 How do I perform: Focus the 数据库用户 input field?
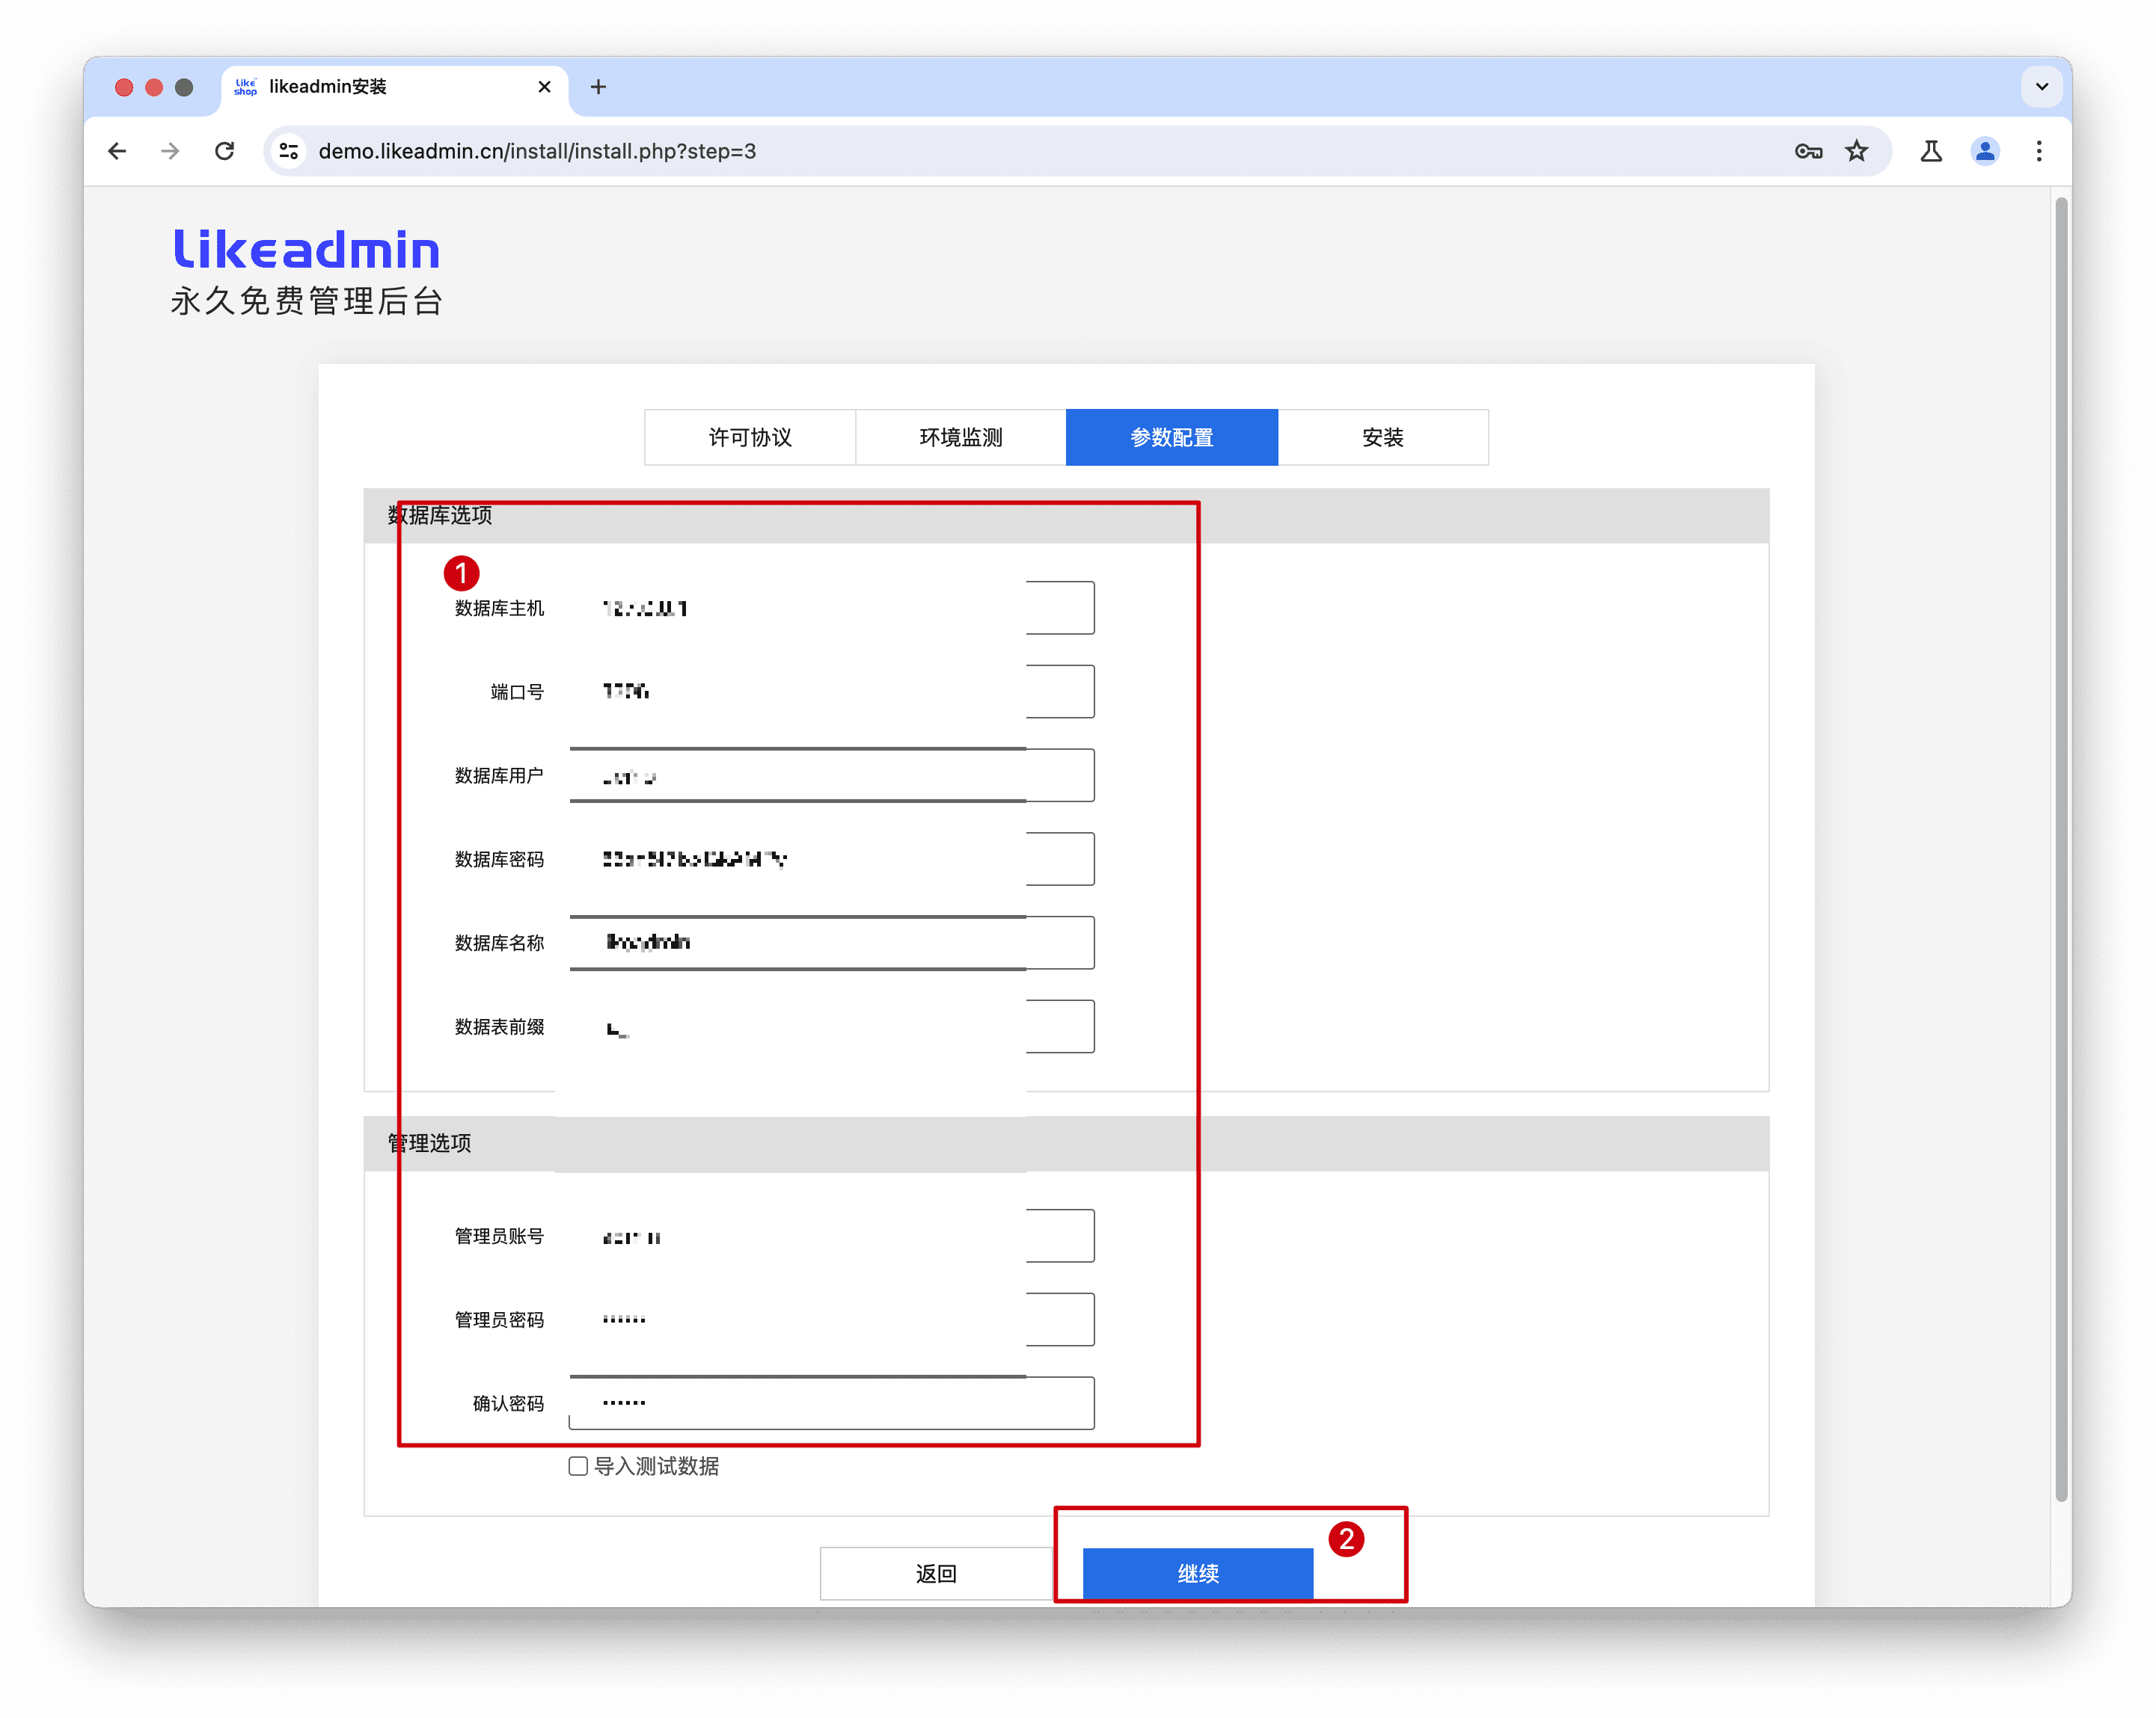click(x=832, y=775)
